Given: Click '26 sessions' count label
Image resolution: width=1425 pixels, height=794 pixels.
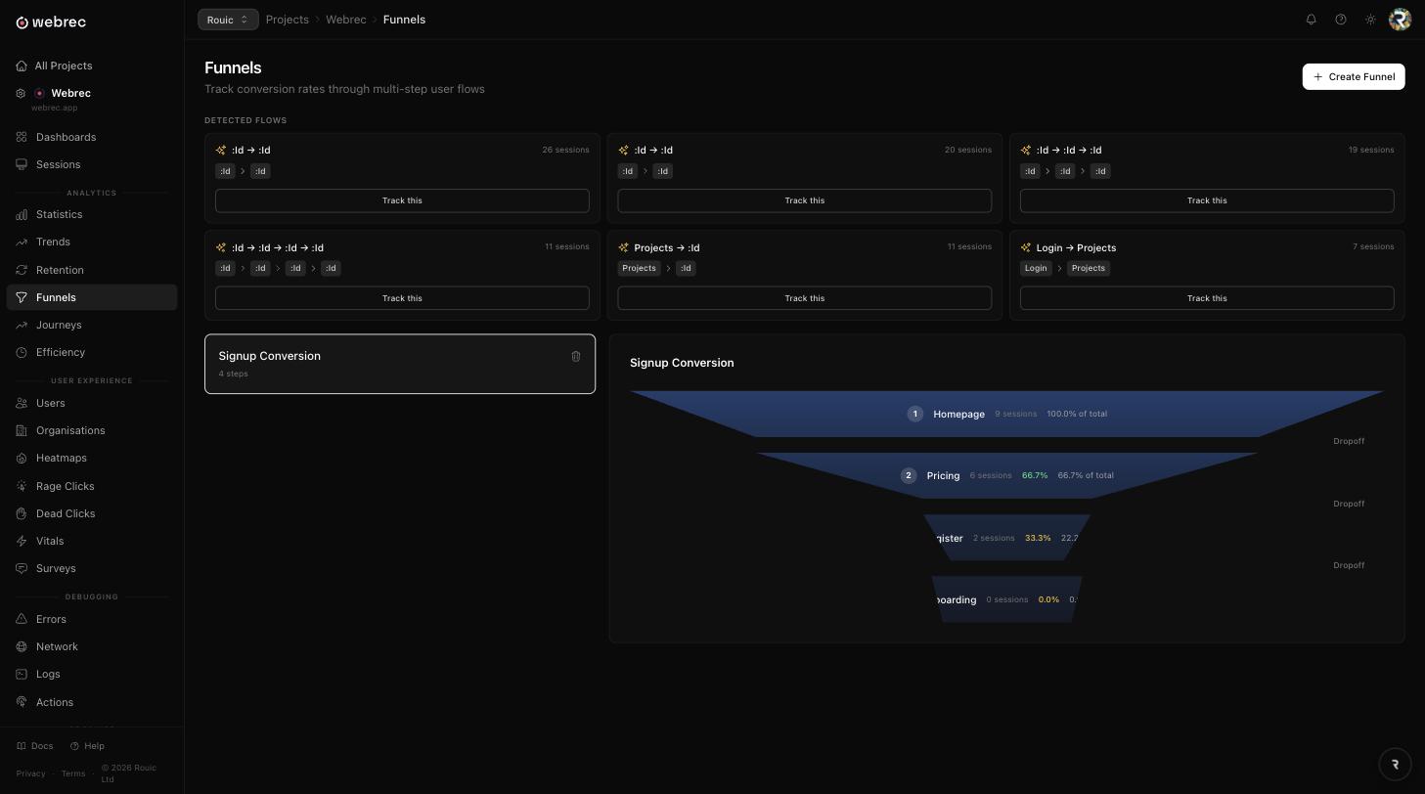Looking at the screenshot, I should [566, 150].
